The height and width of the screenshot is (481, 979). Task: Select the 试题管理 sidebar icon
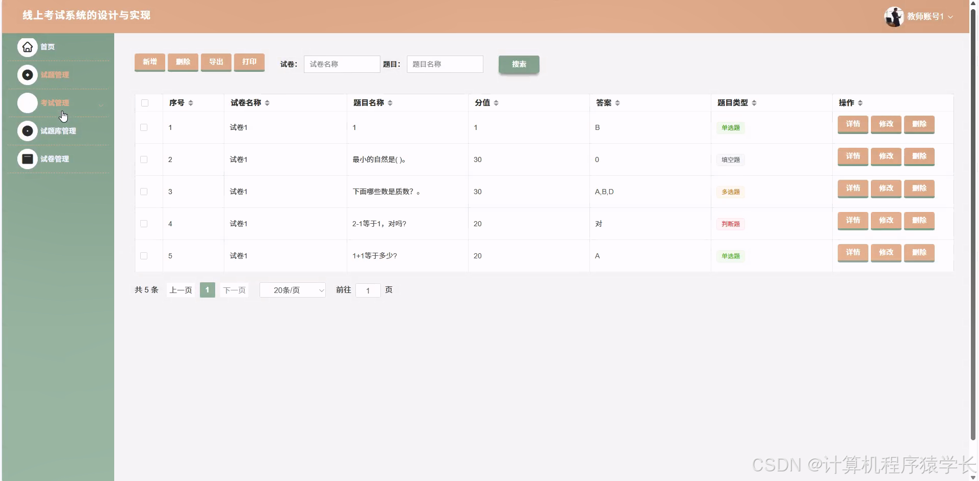(27, 74)
